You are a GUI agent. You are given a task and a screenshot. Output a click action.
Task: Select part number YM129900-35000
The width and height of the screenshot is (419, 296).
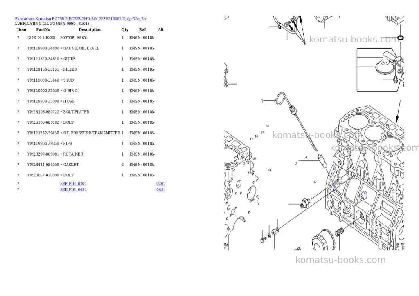tap(43, 101)
